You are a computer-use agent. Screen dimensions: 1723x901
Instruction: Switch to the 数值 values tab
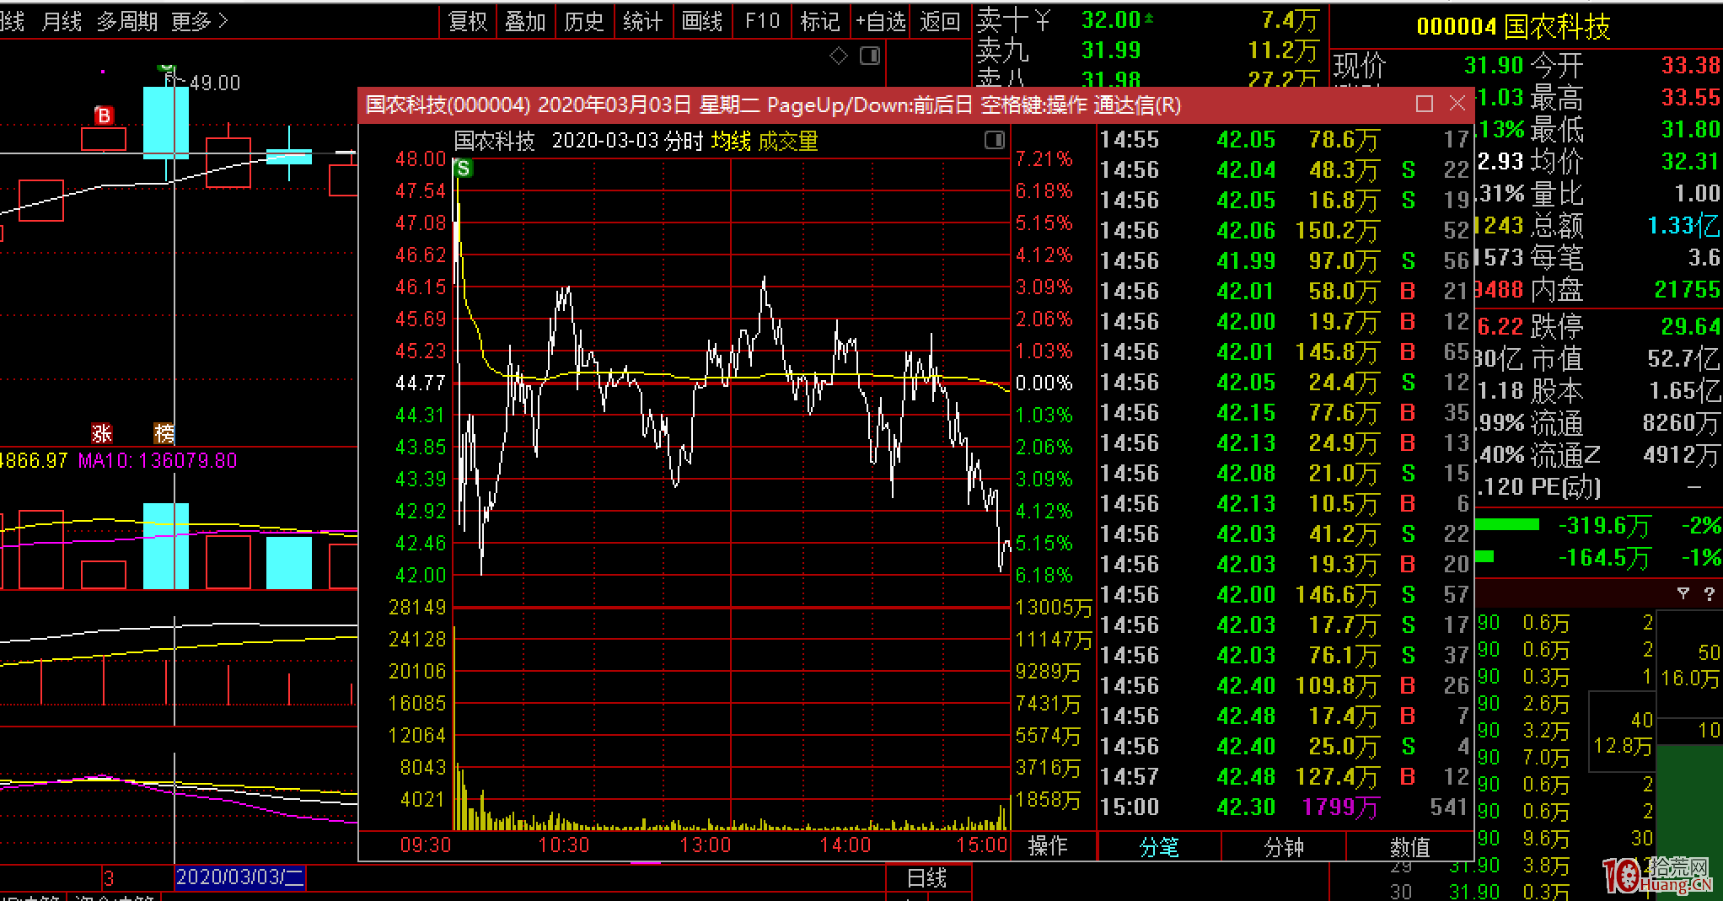tap(1409, 847)
